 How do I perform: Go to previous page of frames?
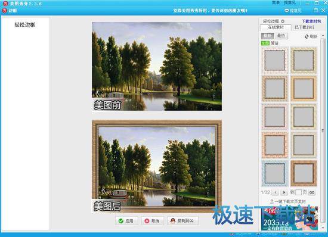(276, 192)
